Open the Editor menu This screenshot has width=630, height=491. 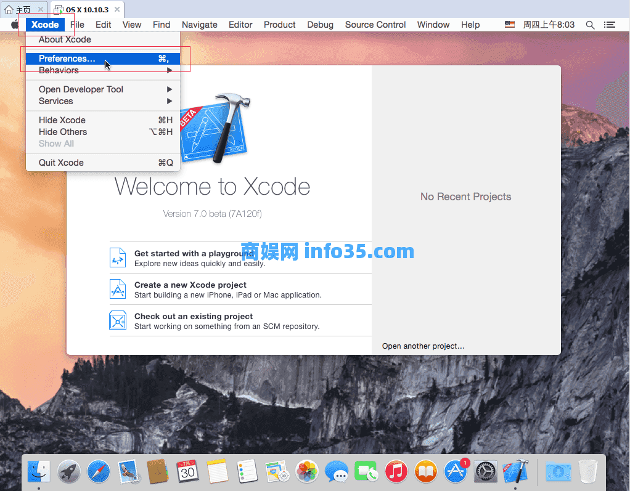[240, 25]
